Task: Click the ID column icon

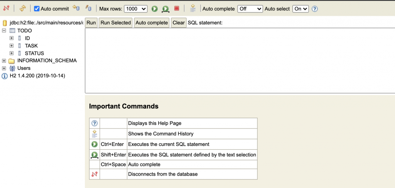Action: point(20,38)
